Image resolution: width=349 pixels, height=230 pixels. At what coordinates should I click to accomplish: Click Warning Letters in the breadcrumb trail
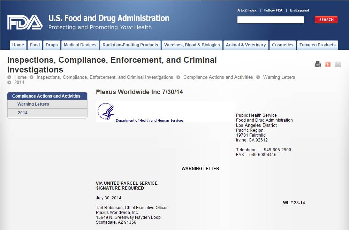click(279, 77)
